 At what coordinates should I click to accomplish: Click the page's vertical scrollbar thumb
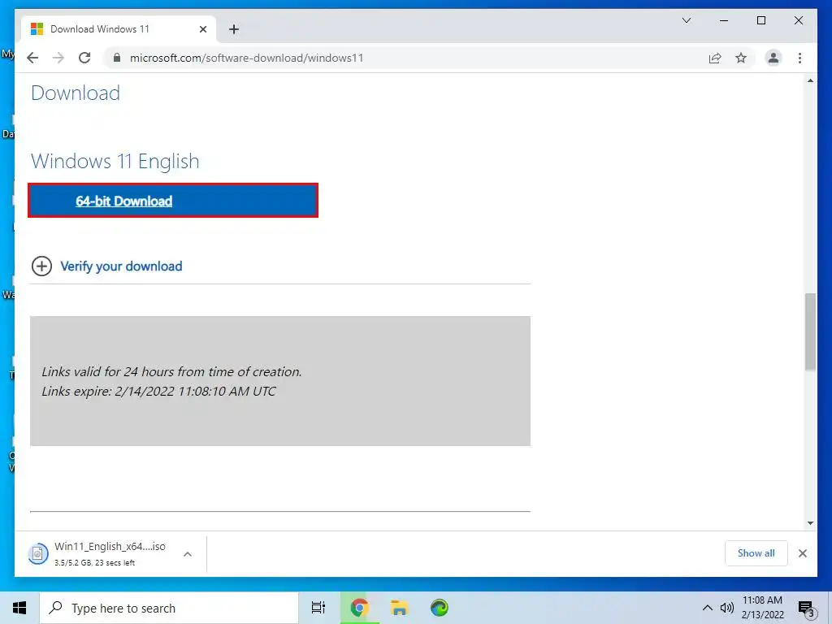[x=810, y=331]
